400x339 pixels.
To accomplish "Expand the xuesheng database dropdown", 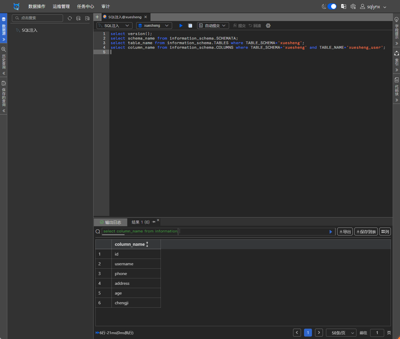I will 154,26.
